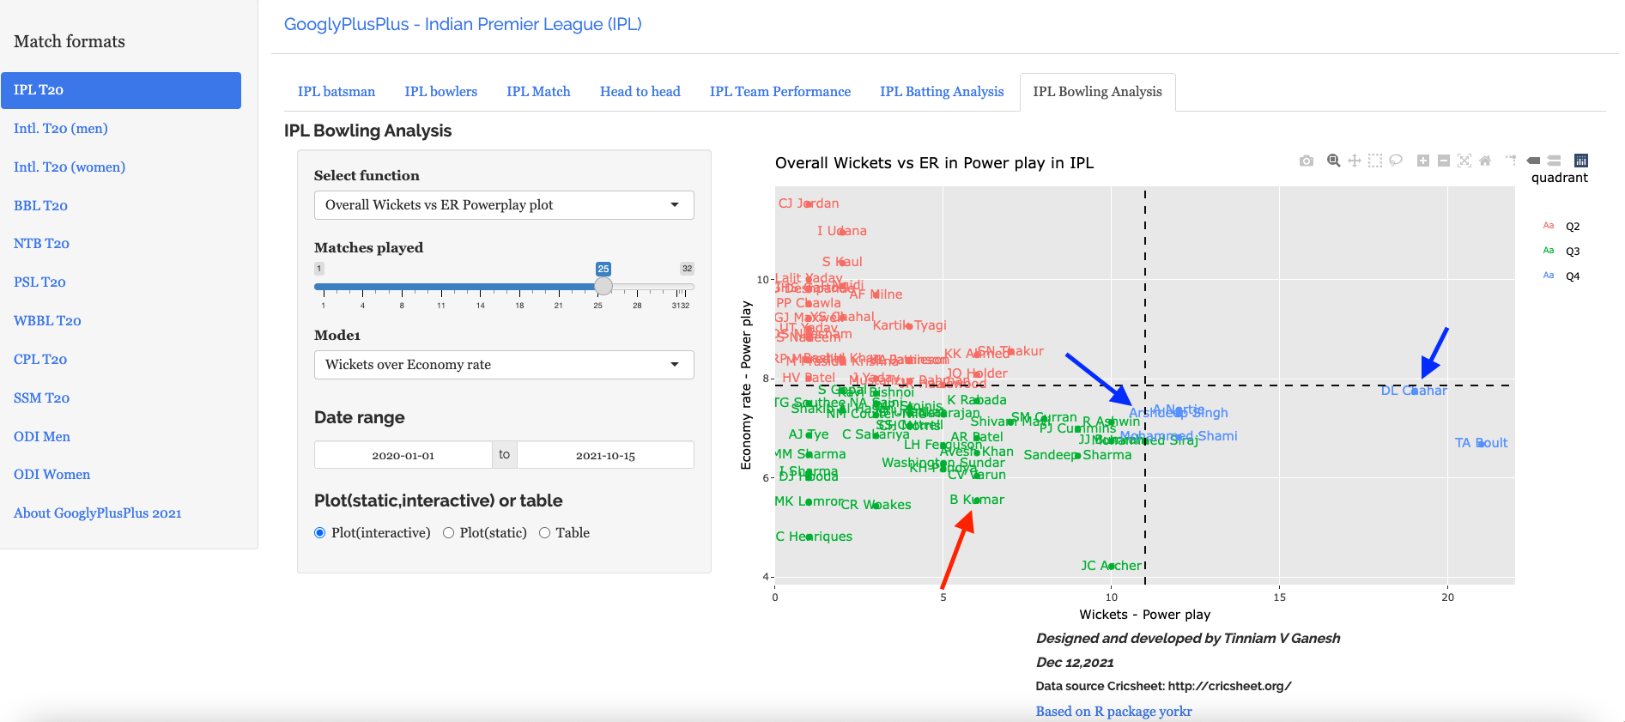The height and width of the screenshot is (722, 1625).
Task: Download plot as PNG camera icon
Action: (1306, 161)
